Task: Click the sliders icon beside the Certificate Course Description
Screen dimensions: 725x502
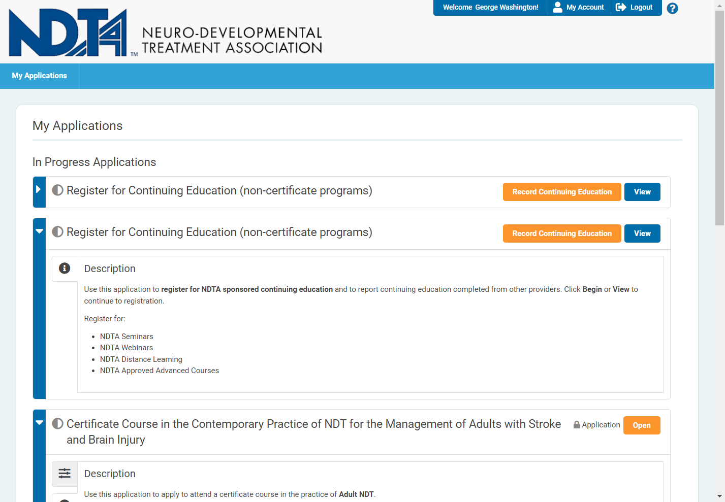Action: pyautogui.click(x=65, y=473)
